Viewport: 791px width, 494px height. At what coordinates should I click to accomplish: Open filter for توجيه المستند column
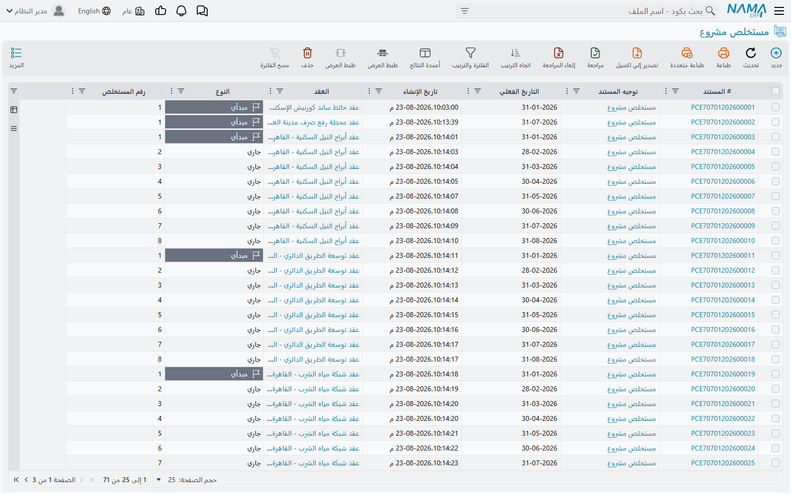coord(576,91)
